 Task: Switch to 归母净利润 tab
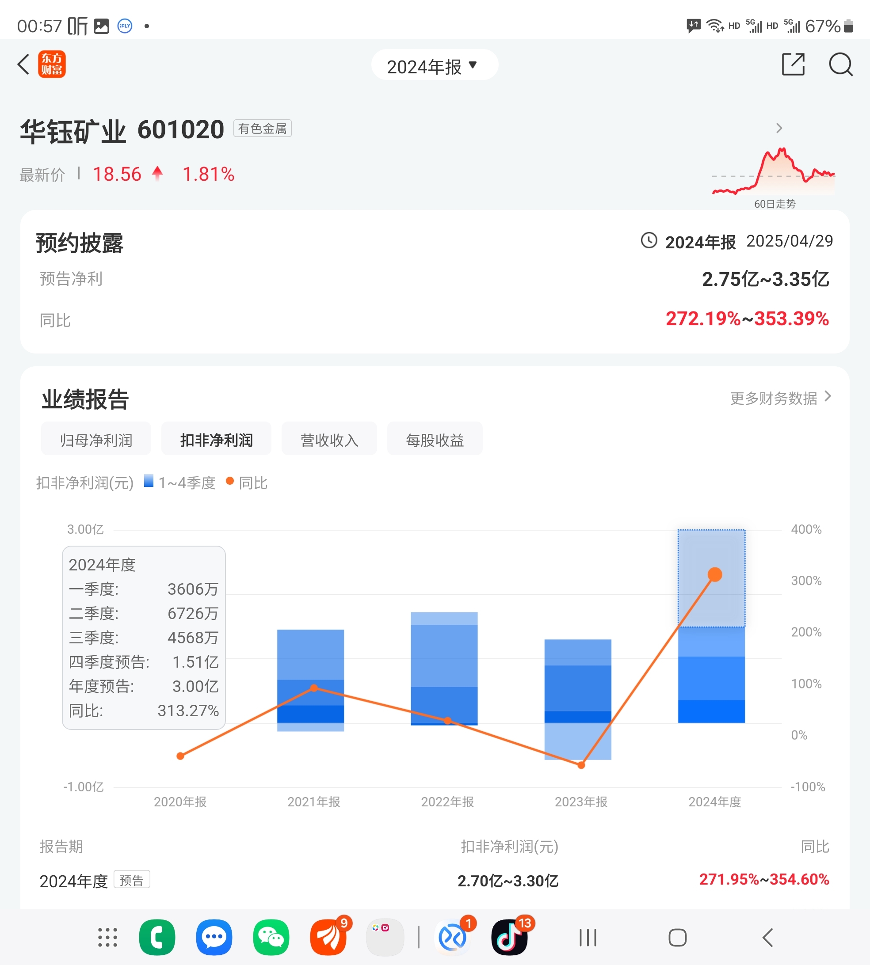point(96,439)
